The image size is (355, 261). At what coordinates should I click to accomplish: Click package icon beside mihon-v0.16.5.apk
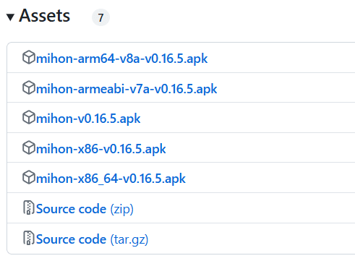point(29,117)
